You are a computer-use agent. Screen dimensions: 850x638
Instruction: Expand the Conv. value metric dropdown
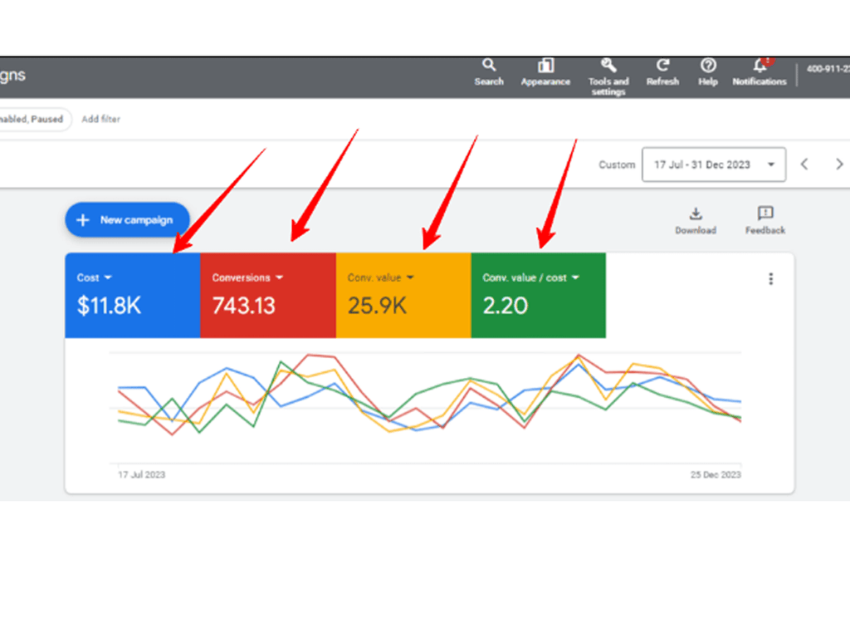410,277
